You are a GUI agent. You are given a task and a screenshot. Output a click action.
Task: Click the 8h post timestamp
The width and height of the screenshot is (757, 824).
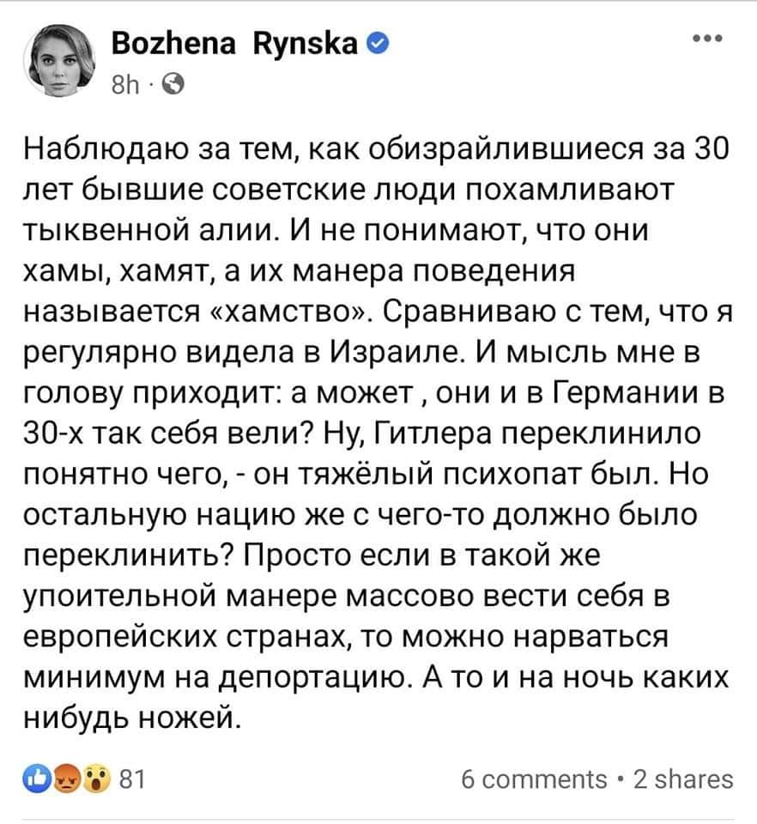pyautogui.click(x=126, y=85)
